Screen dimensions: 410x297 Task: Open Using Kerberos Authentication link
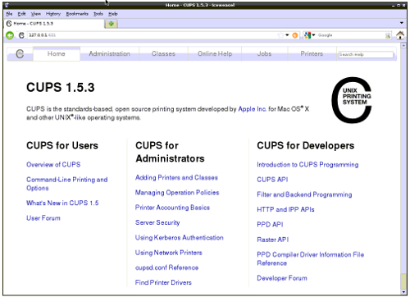[180, 237]
